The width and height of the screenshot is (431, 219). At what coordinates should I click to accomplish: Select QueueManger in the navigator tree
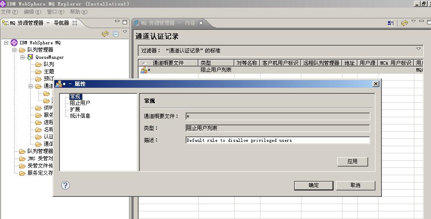50,57
